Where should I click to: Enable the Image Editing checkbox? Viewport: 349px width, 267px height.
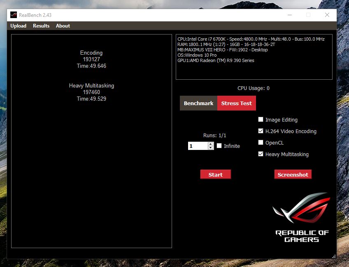(261, 120)
